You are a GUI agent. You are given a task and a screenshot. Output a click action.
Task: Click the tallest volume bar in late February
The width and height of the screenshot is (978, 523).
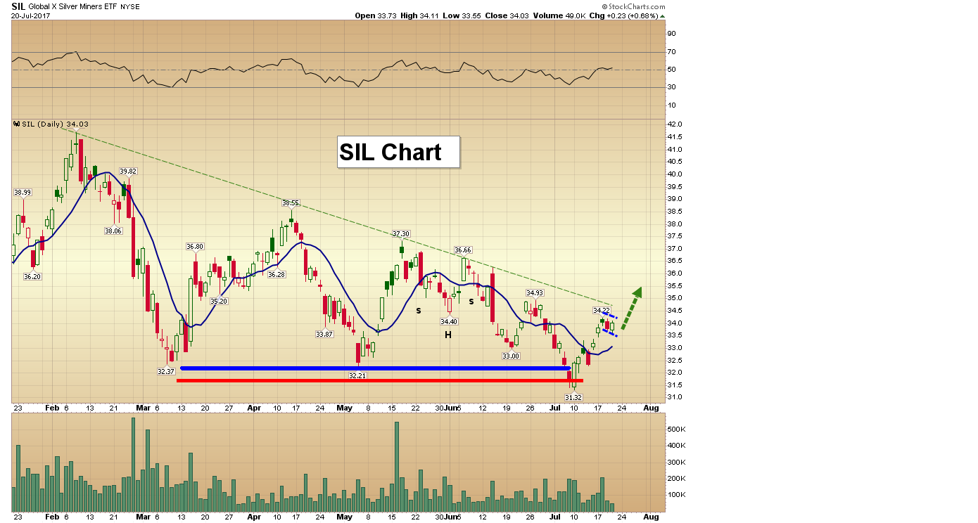133,465
